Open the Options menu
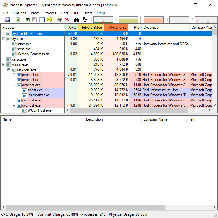 [20, 13]
